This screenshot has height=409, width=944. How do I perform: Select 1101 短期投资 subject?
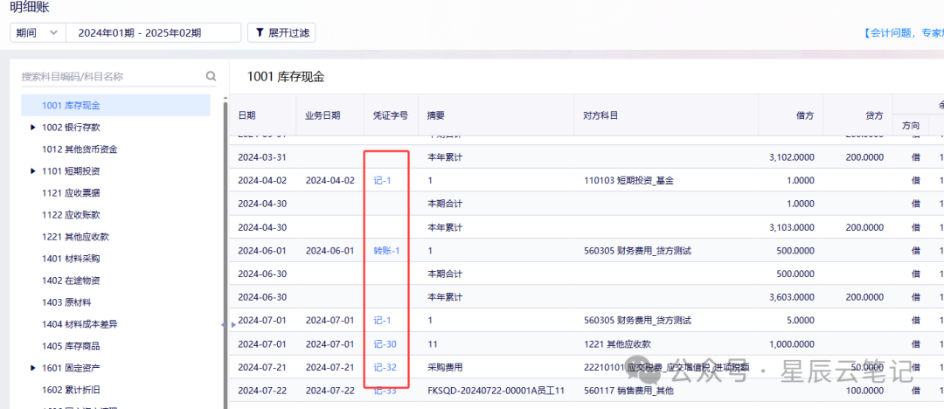pyautogui.click(x=71, y=171)
